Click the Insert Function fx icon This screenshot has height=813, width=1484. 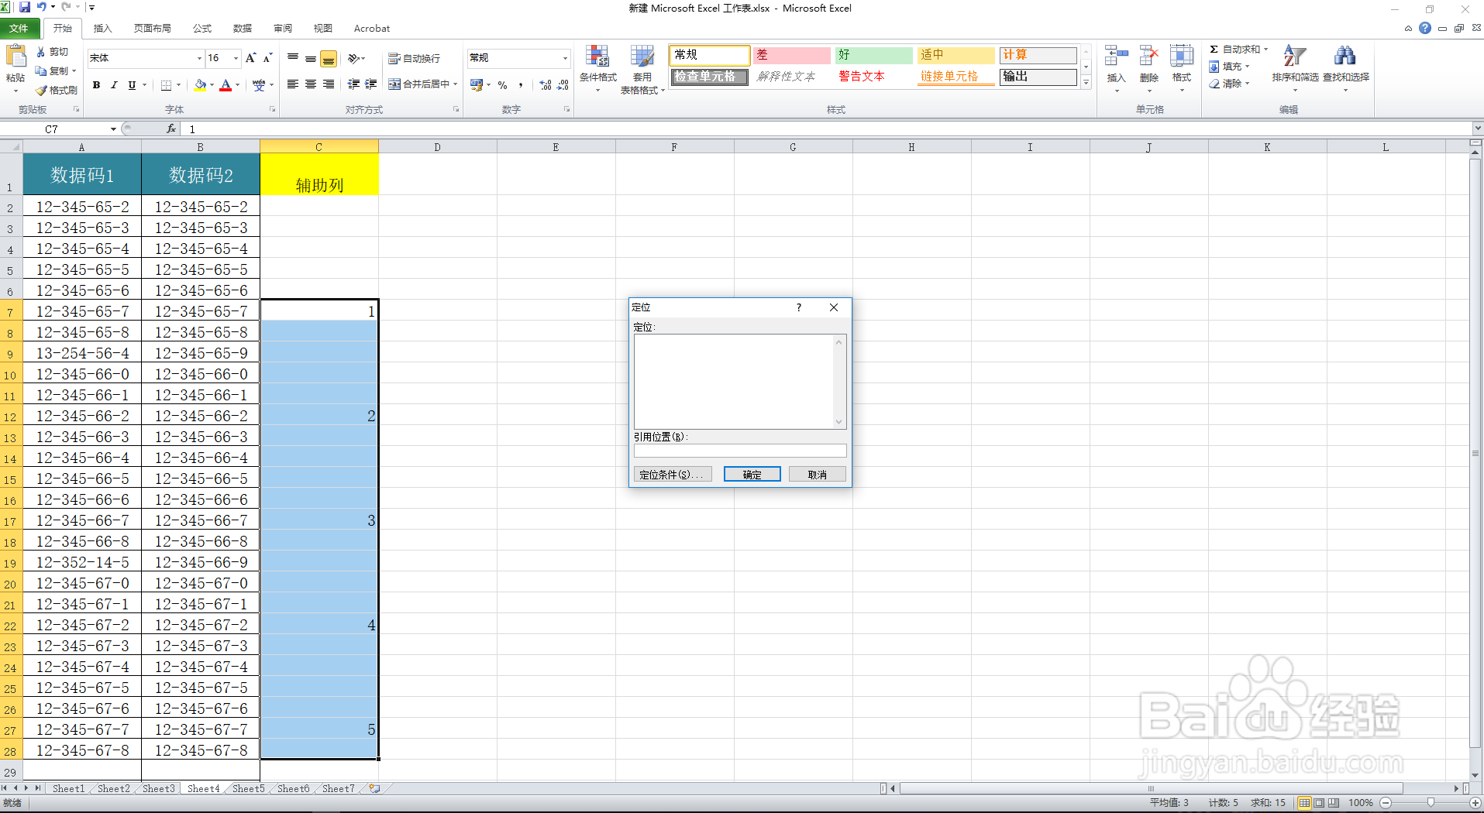pos(171,129)
